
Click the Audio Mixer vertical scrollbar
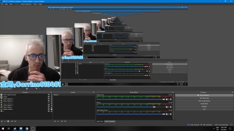click(173, 107)
